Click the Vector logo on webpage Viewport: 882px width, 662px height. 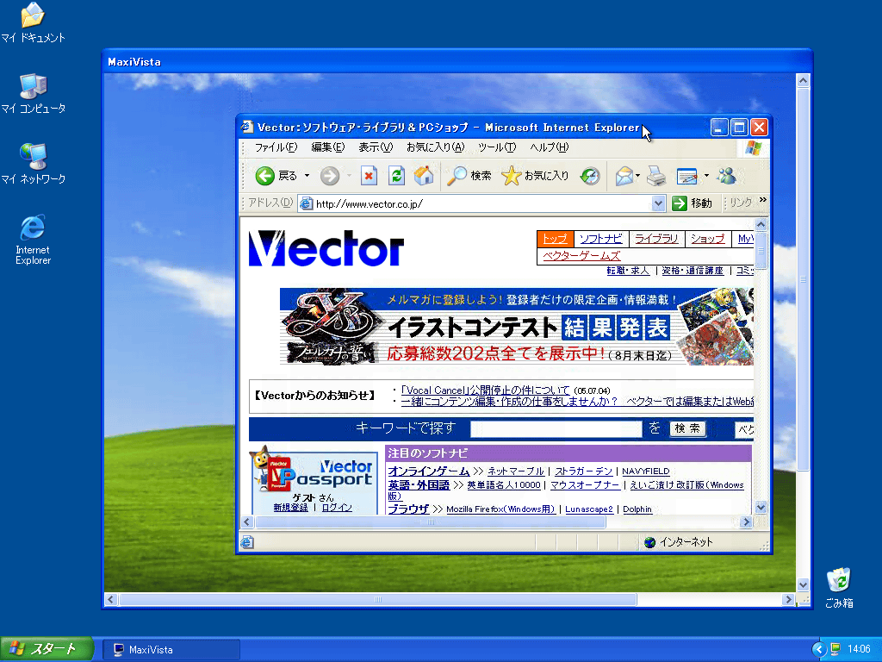click(326, 248)
